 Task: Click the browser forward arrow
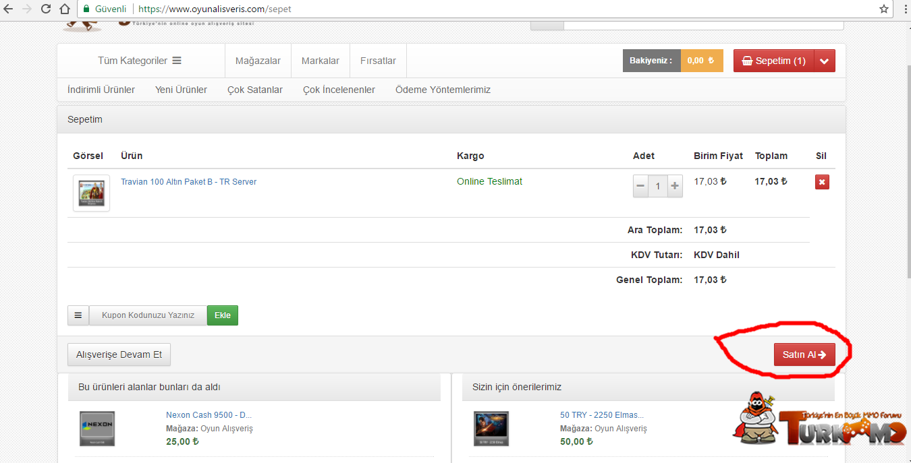click(27, 9)
